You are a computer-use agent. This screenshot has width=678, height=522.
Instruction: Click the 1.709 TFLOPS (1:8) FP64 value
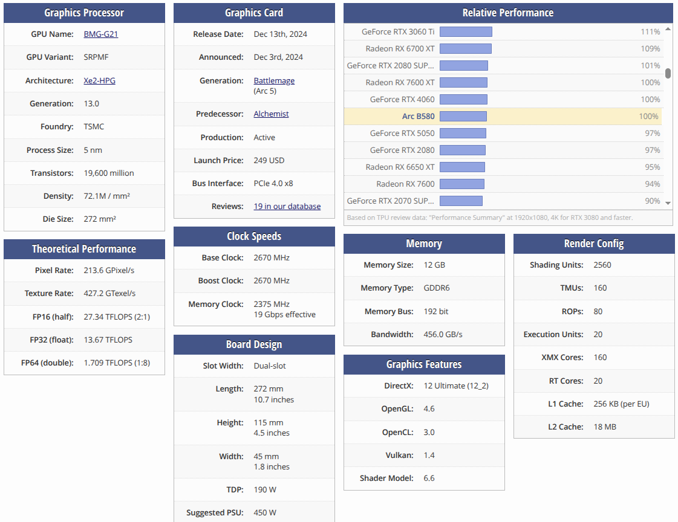click(x=117, y=362)
